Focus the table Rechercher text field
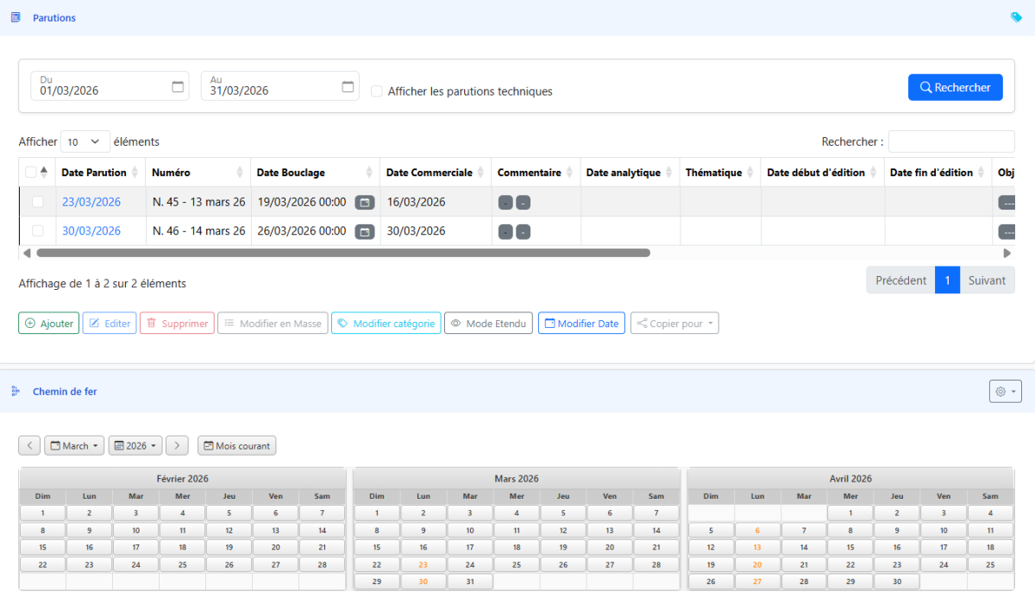1035x604 pixels. tap(951, 142)
